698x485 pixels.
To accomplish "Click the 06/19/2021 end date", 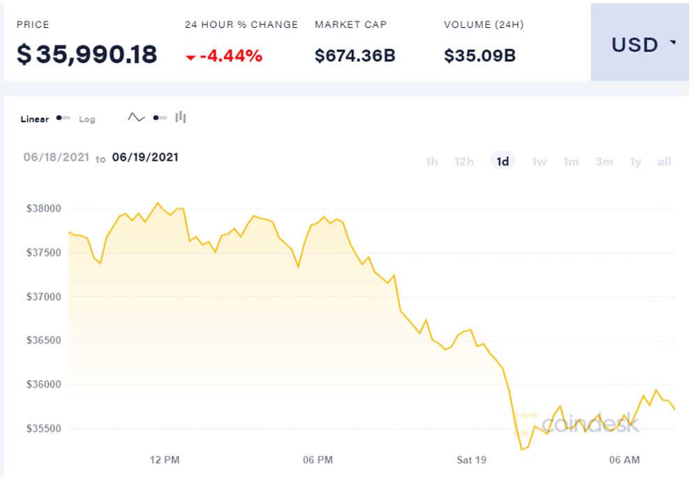I will point(145,158).
